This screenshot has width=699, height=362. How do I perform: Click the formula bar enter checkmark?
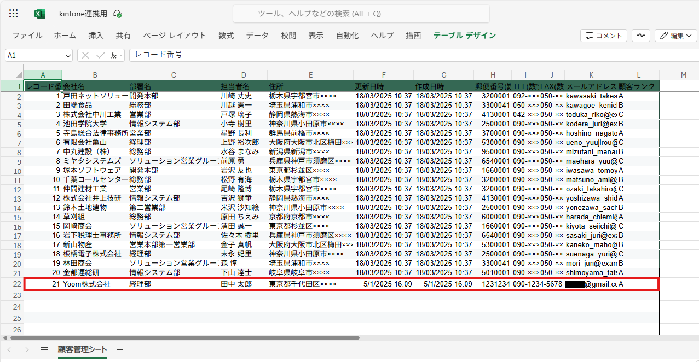click(x=100, y=55)
